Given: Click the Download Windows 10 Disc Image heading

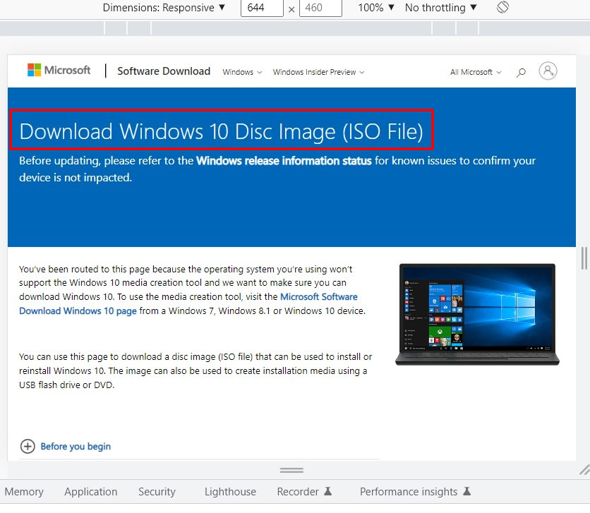Looking at the screenshot, I should click(x=222, y=131).
